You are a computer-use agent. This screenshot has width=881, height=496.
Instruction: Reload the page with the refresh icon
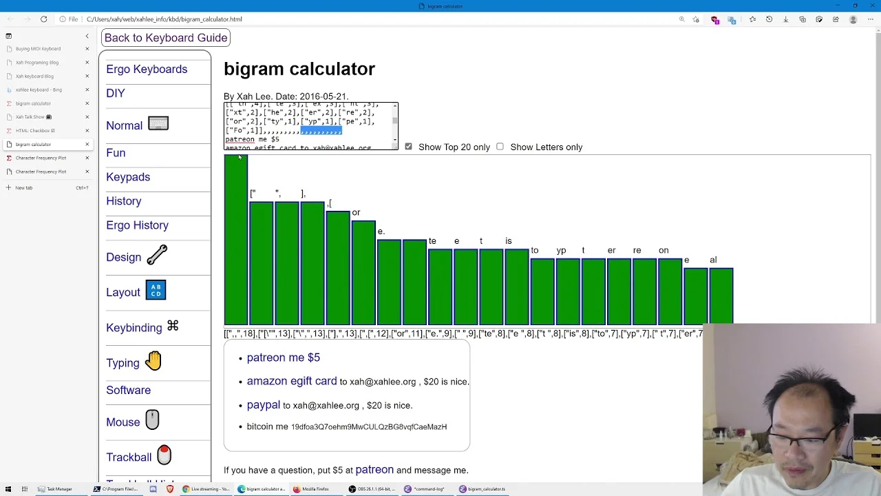[x=43, y=19]
